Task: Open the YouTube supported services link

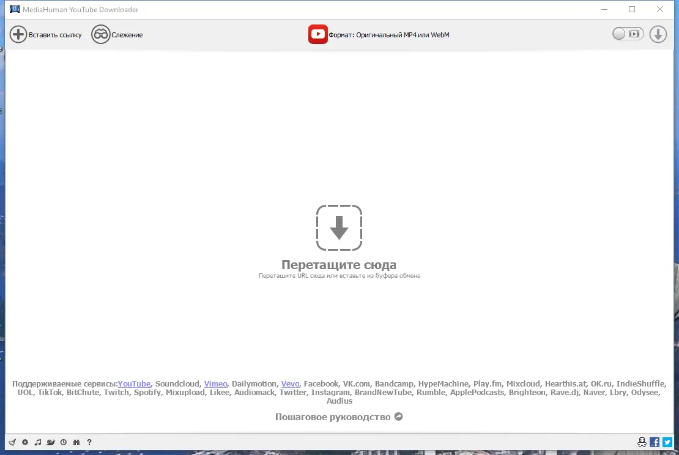Action: click(x=134, y=384)
